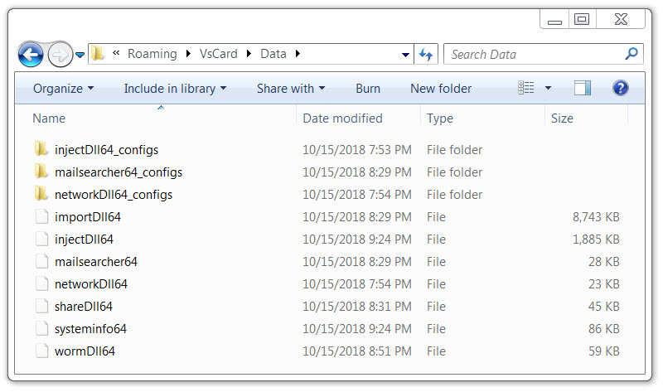This screenshot has width=663, height=392.
Task: Click the New folder button
Action: (441, 89)
